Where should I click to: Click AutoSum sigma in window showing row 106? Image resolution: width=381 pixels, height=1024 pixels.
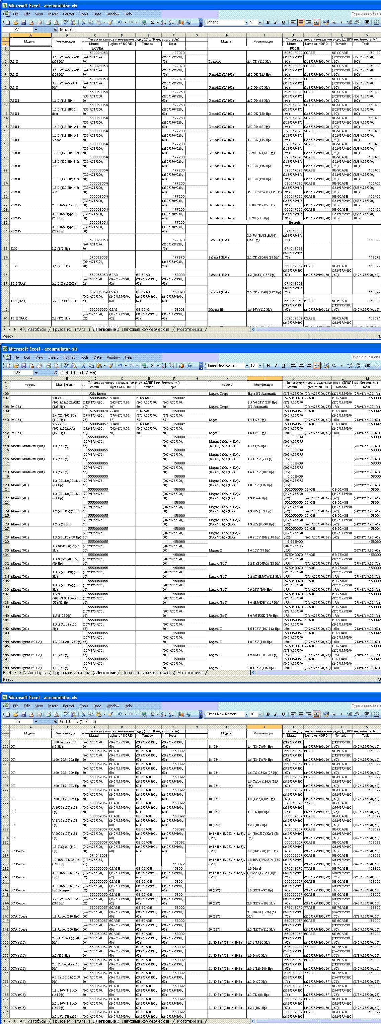[153, 365]
